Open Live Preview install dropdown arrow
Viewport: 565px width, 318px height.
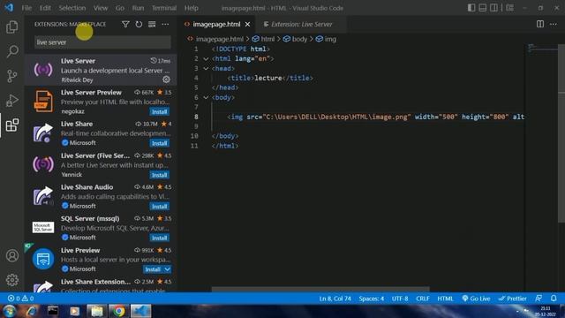tap(168, 269)
